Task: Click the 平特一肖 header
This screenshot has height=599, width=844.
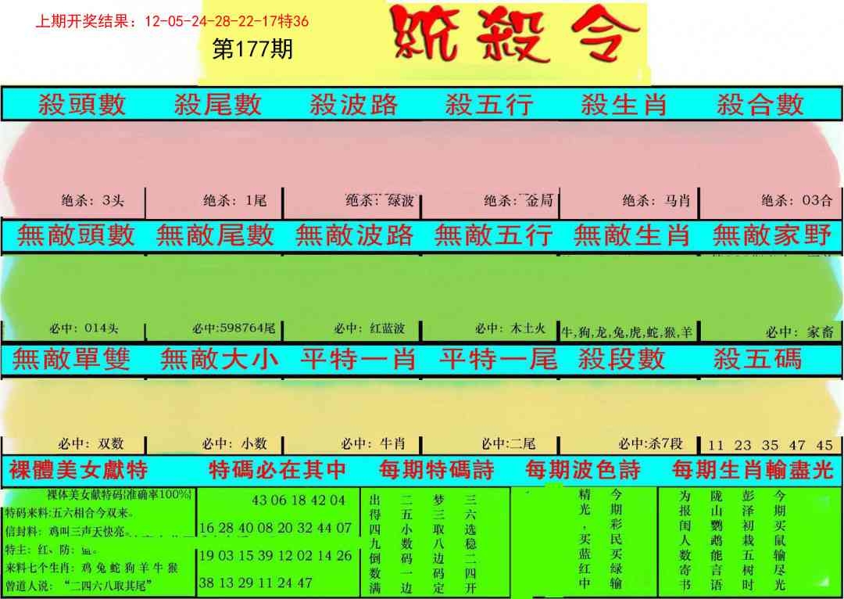Action: point(358,359)
